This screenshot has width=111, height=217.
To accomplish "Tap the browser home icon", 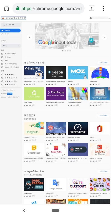I will 6,8.
